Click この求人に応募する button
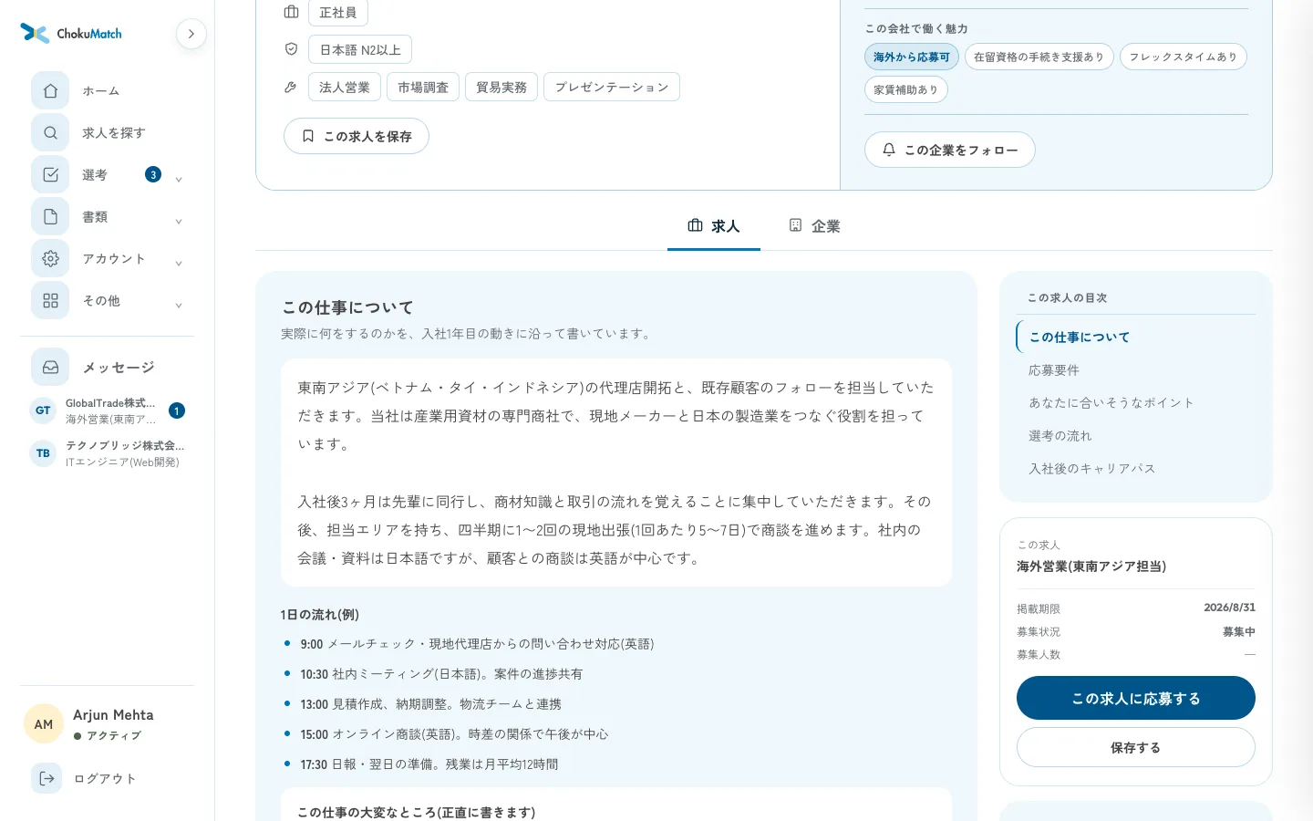Viewport: 1313px width, 821px height. (1136, 698)
